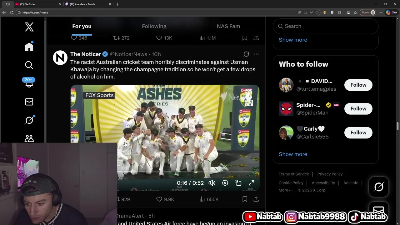Switch to NAS Fam tab
The height and width of the screenshot is (225, 400).
tap(228, 26)
